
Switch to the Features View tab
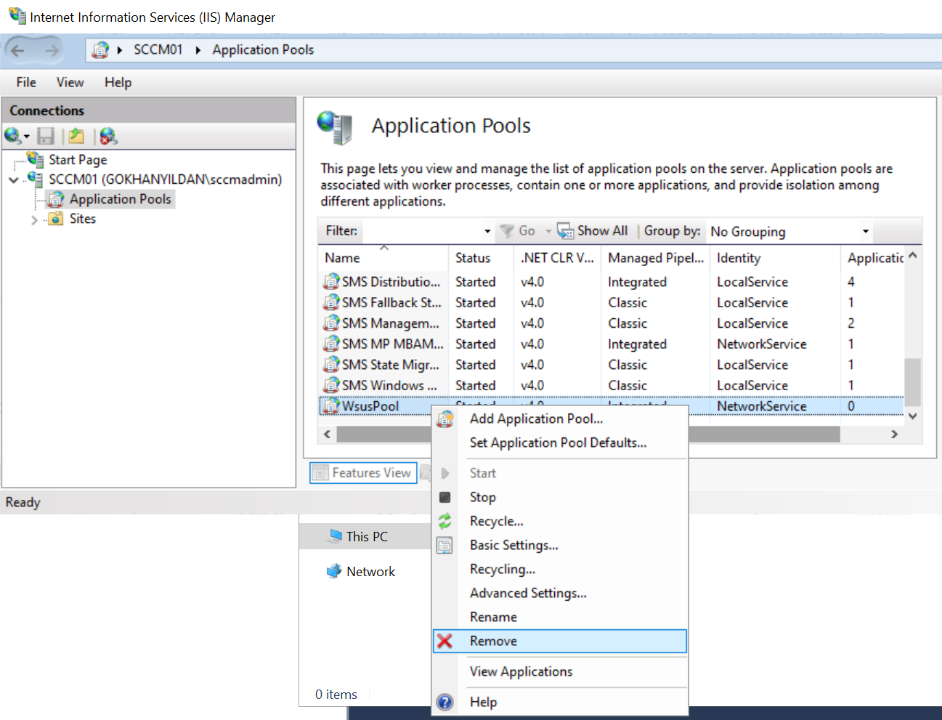[x=363, y=473]
